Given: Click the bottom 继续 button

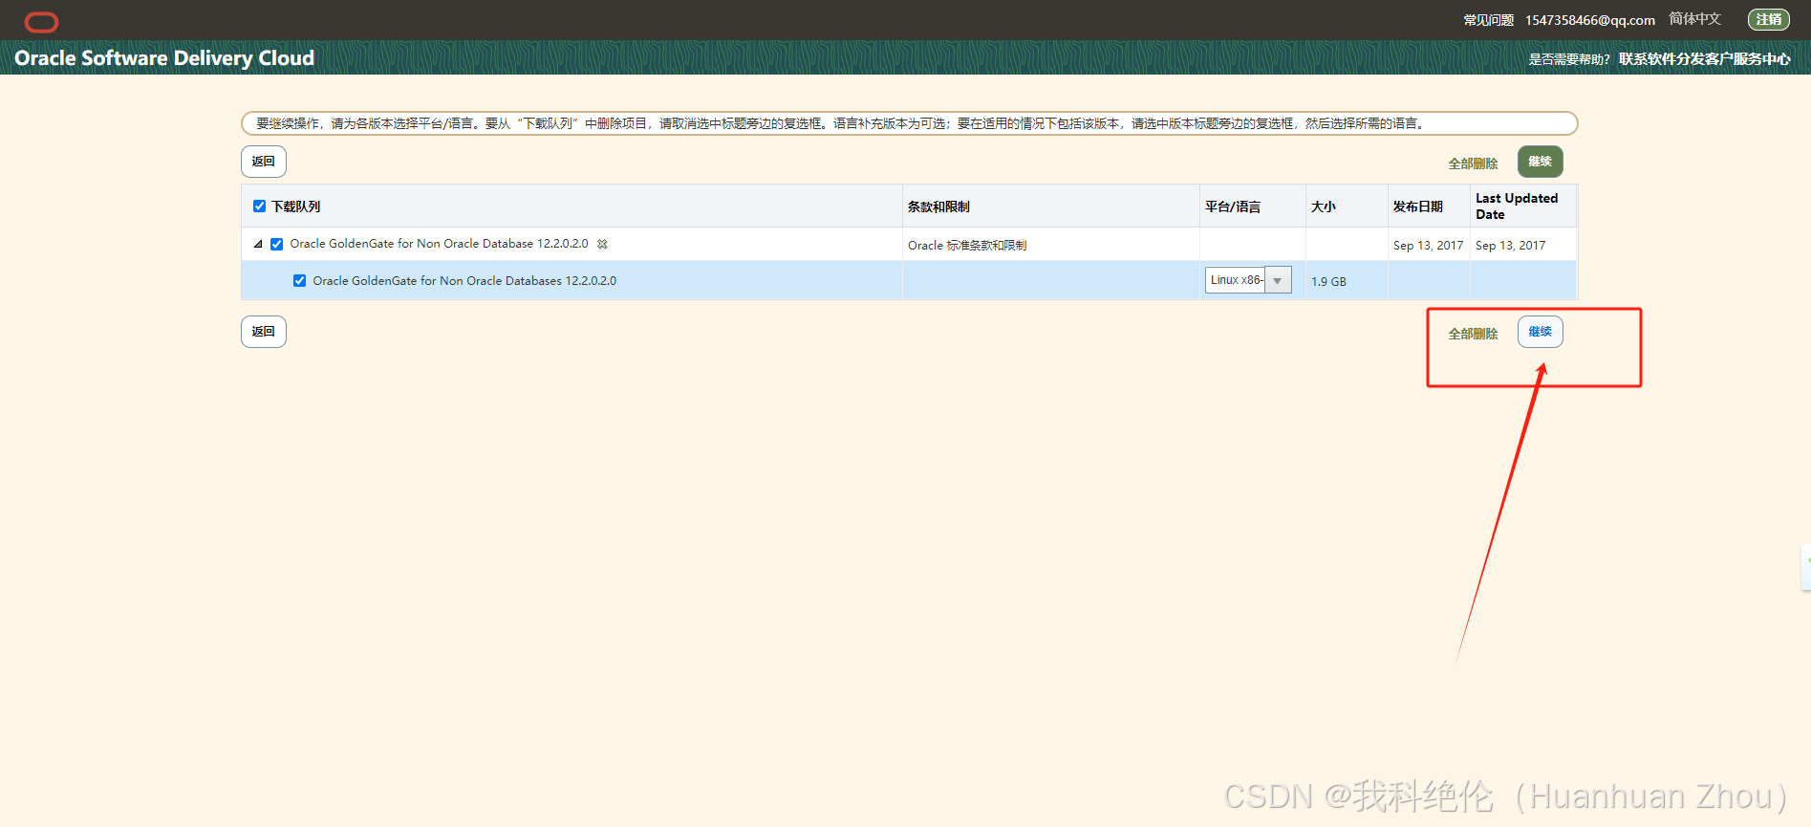Looking at the screenshot, I should click(1540, 332).
